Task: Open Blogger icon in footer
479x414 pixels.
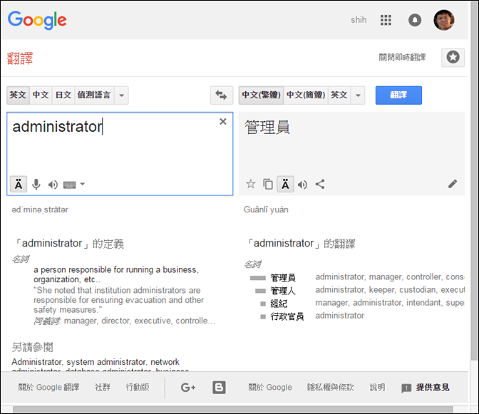Action: click(x=219, y=388)
